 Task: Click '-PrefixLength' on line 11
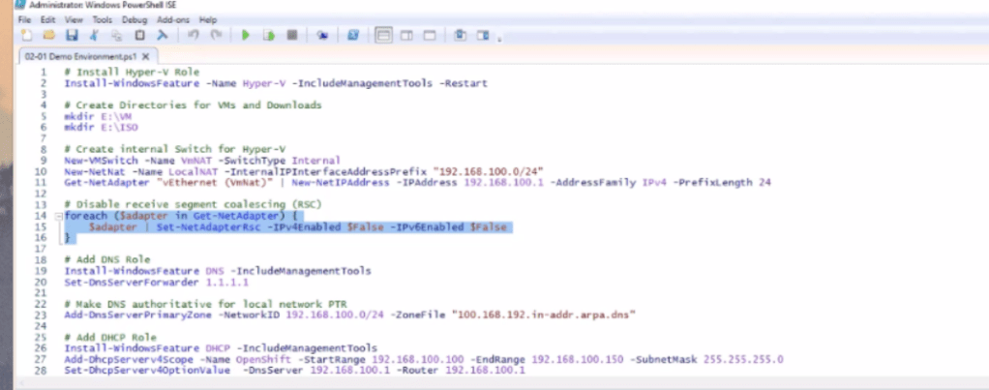coord(713,183)
